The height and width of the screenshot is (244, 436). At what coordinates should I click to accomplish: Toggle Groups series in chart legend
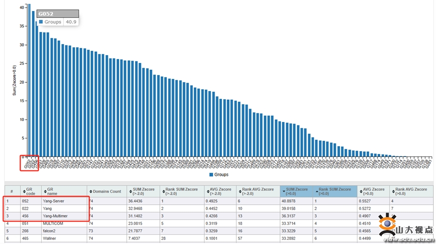[219, 174]
